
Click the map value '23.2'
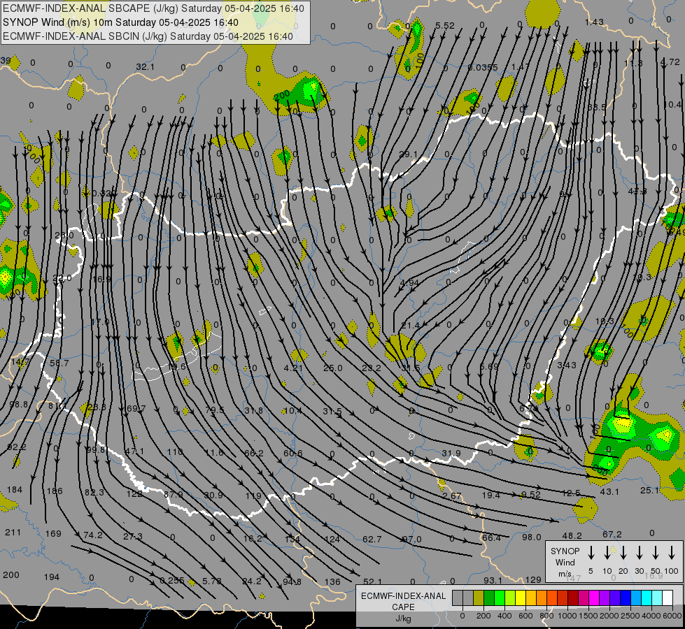pyautogui.click(x=372, y=368)
